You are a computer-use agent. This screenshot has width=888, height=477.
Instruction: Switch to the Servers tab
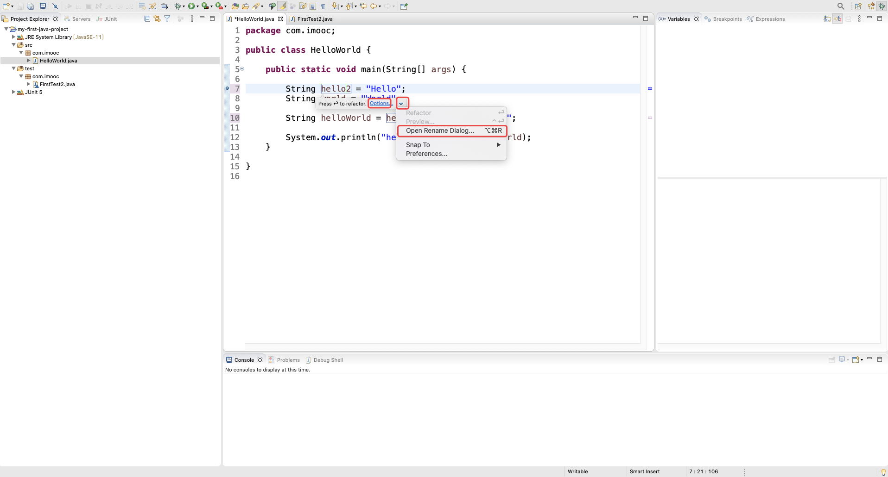77,19
